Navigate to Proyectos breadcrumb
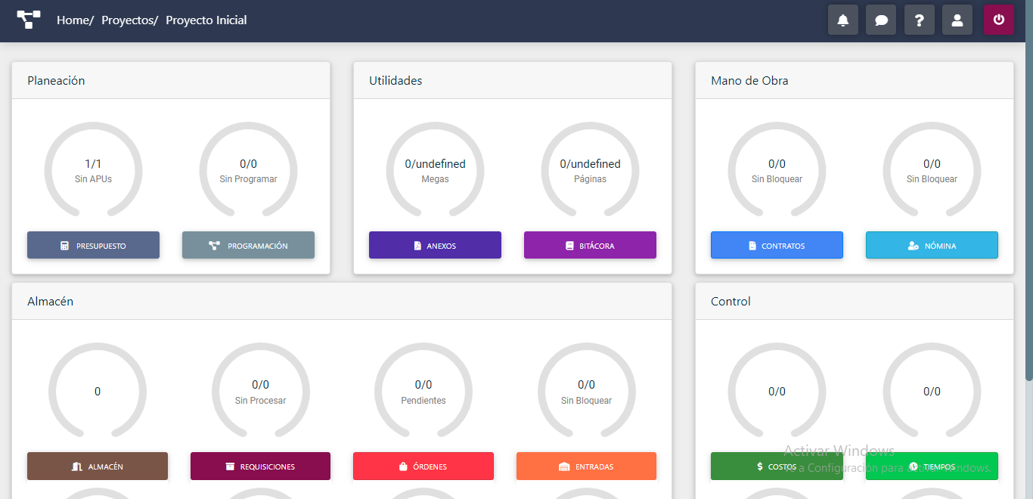 (127, 20)
